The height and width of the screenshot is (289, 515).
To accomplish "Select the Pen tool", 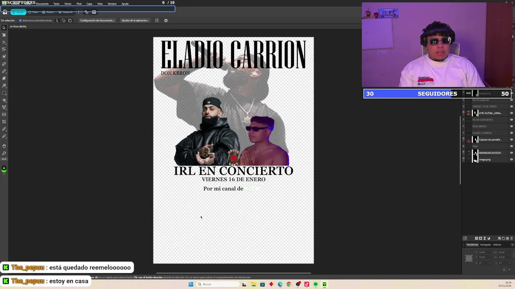I will click(x=4, y=64).
